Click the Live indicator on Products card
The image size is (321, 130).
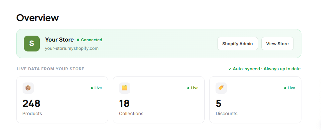pos(96,88)
